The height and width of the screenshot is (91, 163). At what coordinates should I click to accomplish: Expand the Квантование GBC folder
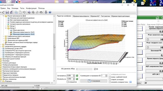pos(3,38)
